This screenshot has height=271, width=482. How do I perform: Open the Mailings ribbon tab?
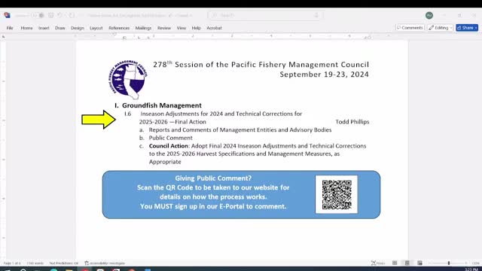[x=143, y=28]
